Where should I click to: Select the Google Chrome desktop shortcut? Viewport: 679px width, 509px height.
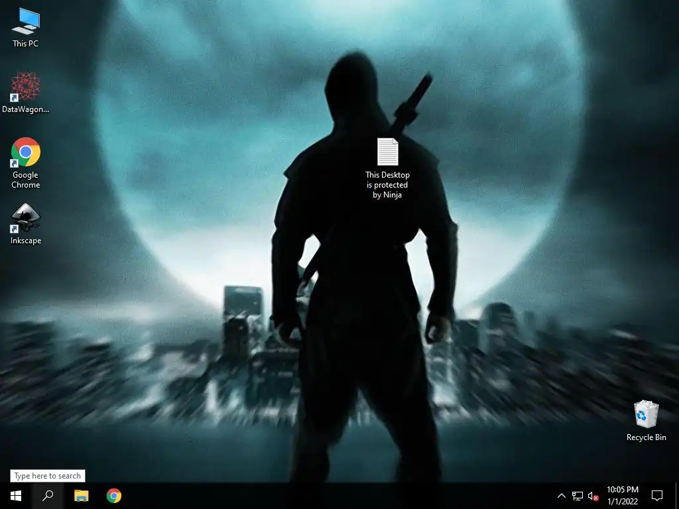point(26,163)
